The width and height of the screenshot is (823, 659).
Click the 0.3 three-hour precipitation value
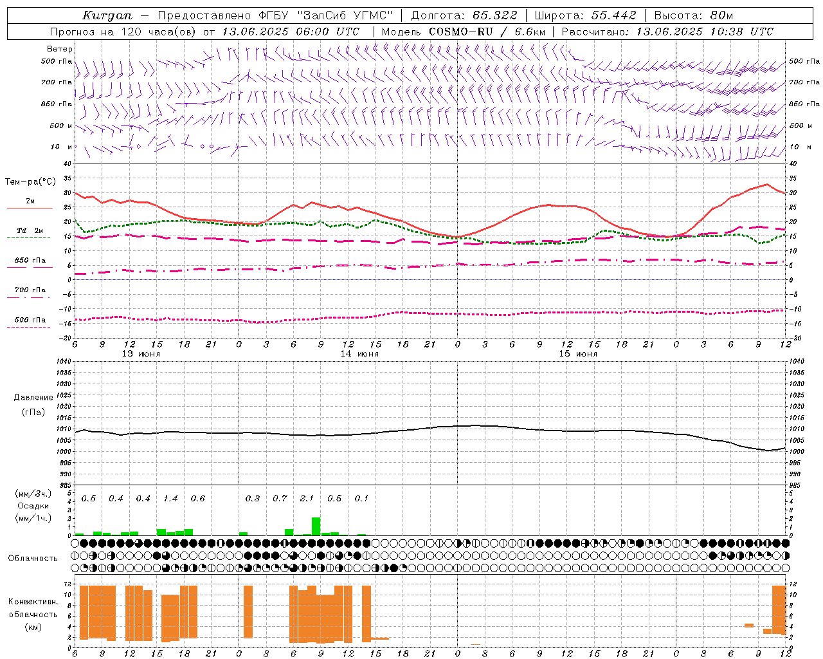252,499
